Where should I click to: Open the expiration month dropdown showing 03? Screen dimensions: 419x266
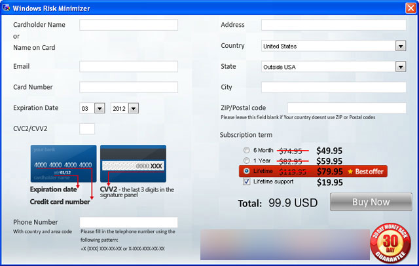100,109
